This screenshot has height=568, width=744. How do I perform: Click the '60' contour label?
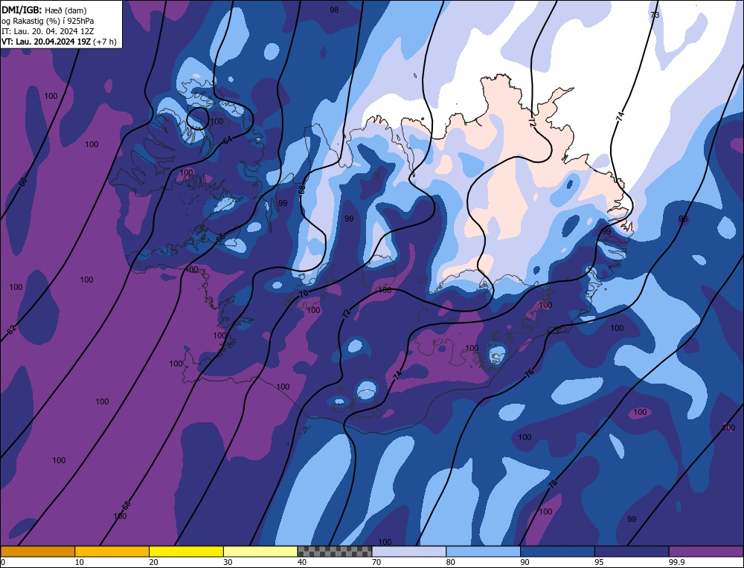(x=23, y=182)
